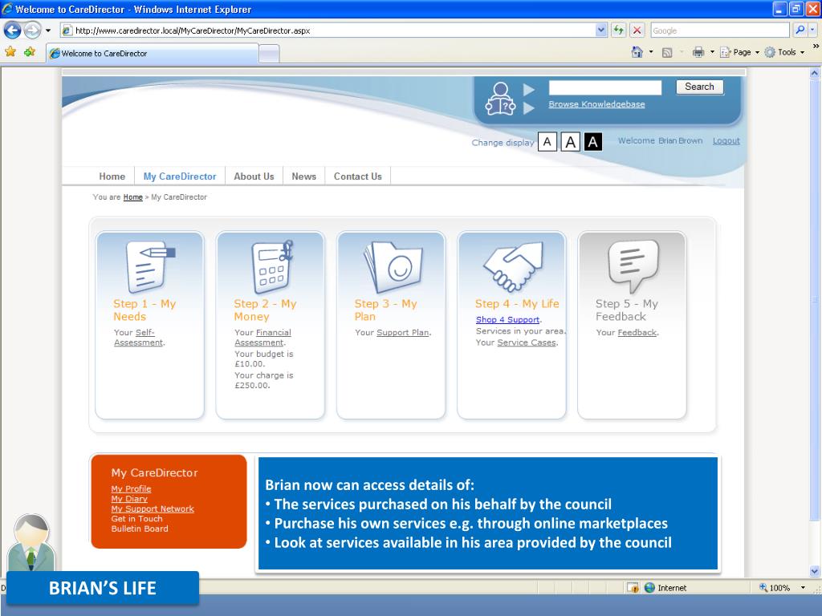
Task: Click the Step 1 - My Needs heading
Action: pos(144,310)
